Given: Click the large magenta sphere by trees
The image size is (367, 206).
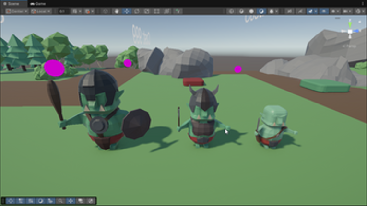Looking at the screenshot, I should click(x=55, y=69).
